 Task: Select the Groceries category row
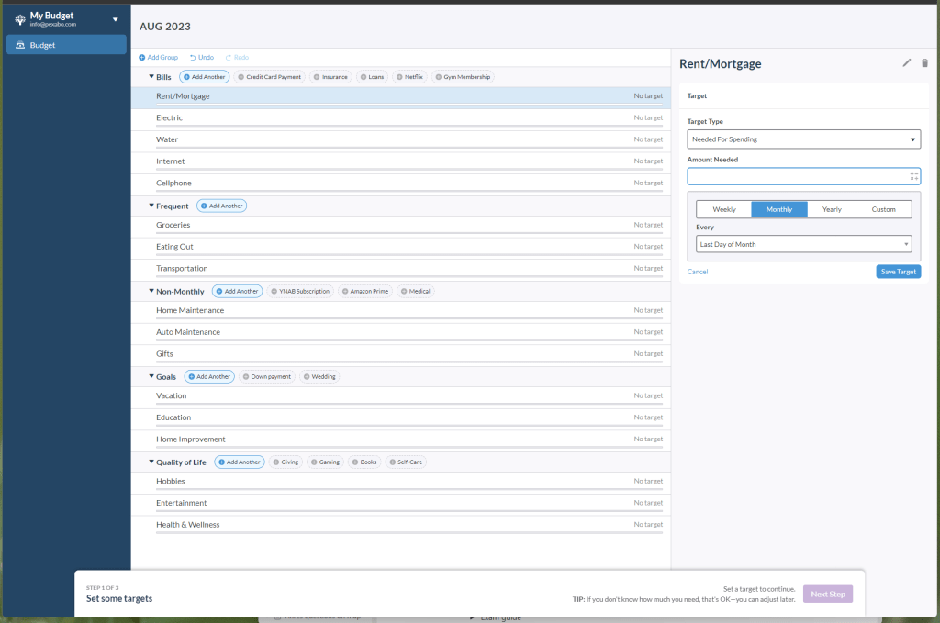(x=401, y=227)
